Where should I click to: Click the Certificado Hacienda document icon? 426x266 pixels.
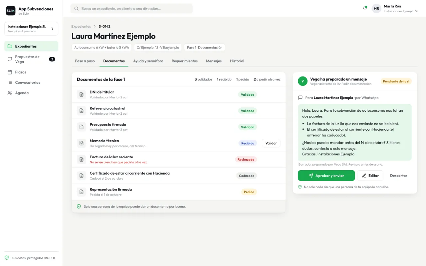click(82, 176)
